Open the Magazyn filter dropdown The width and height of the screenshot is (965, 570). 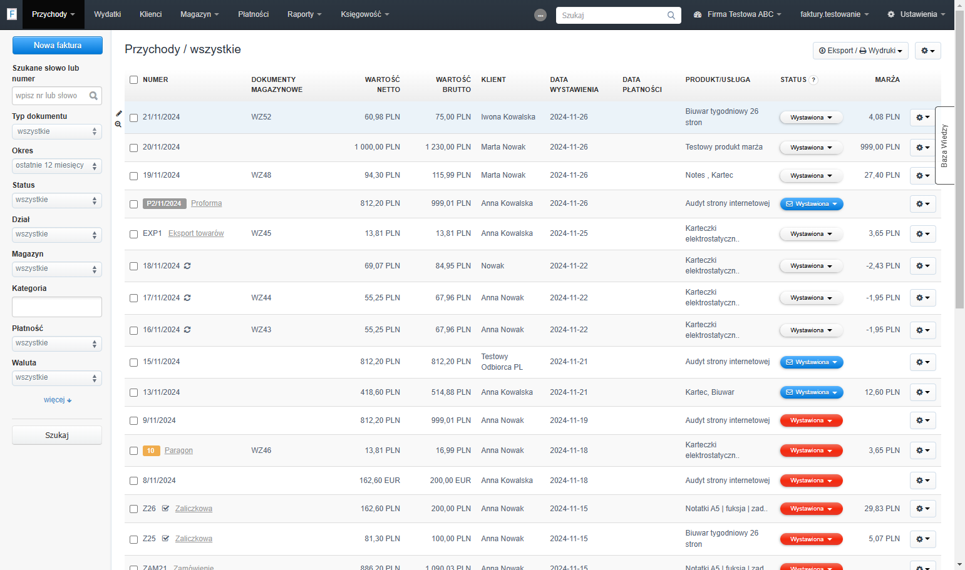click(57, 269)
